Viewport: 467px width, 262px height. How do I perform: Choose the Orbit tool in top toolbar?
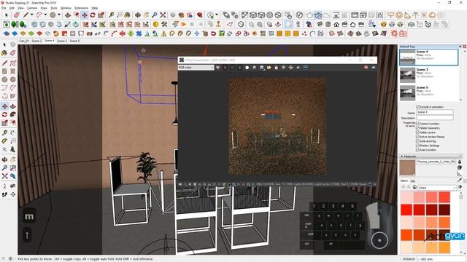[x=138, y=15]
